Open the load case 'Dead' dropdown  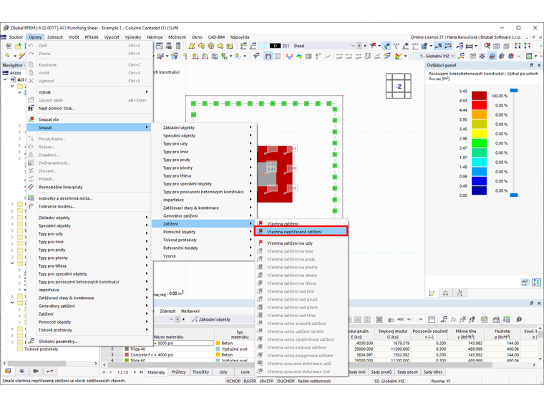click(x=353, y=46)
